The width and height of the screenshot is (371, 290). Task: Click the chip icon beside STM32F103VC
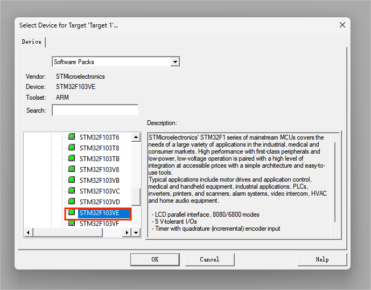[71, 191]
